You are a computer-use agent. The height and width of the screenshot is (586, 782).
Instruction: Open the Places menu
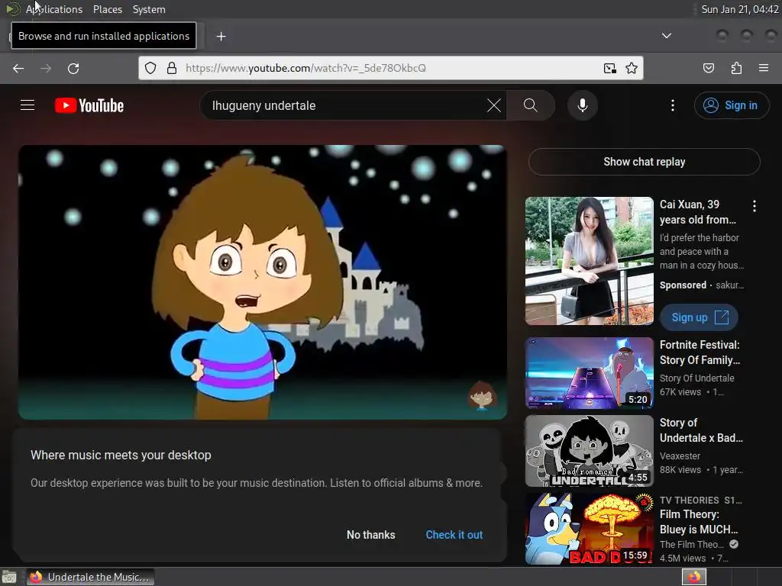[107, 9]
